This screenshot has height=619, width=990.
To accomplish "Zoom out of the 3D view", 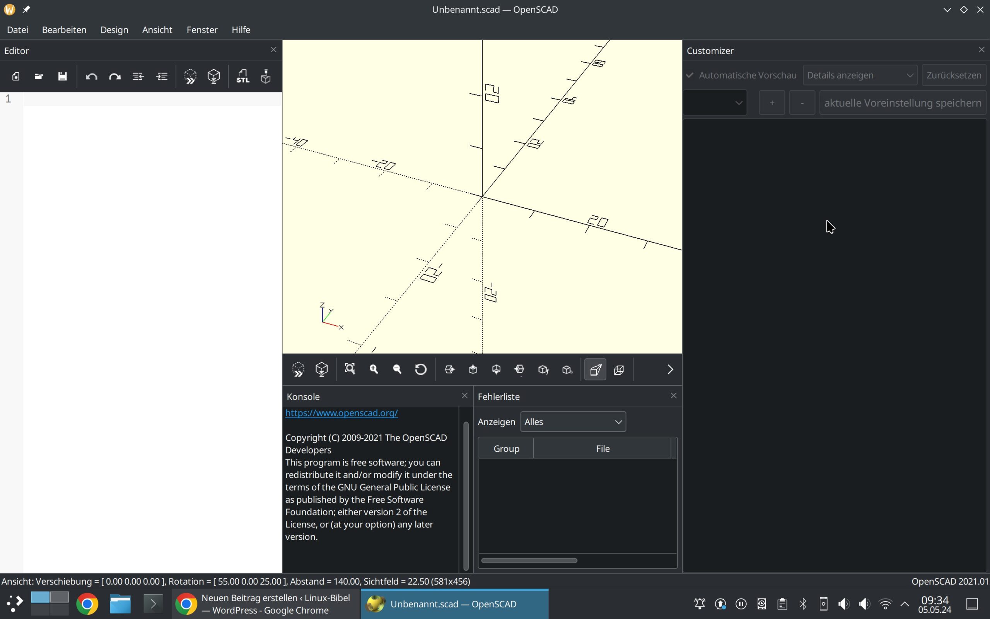I will (x=397, y=369).
